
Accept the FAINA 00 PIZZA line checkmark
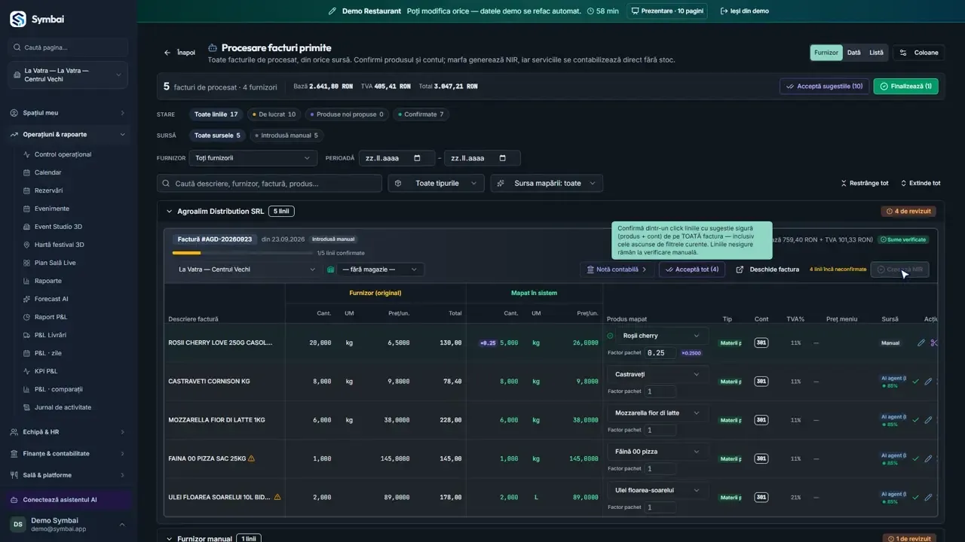[915, 458]
